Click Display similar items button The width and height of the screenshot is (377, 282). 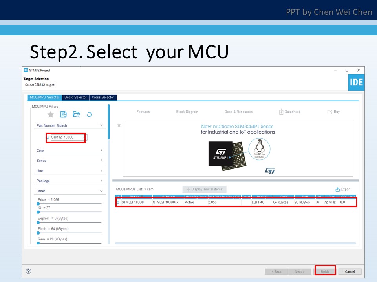pyautogui.click(x=204, y=189)
